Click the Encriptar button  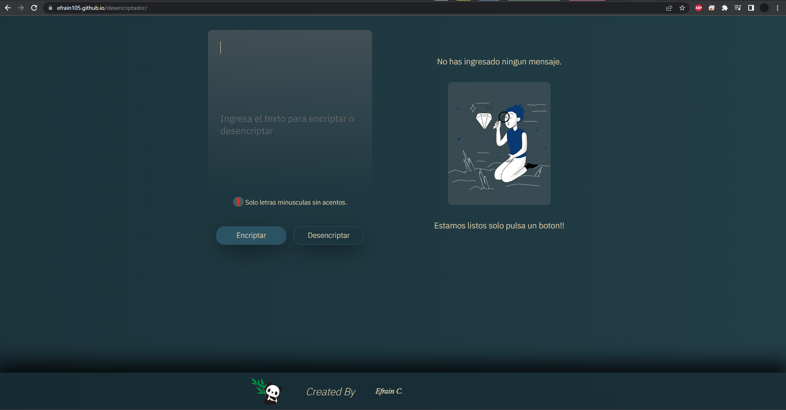pos(251,235)
